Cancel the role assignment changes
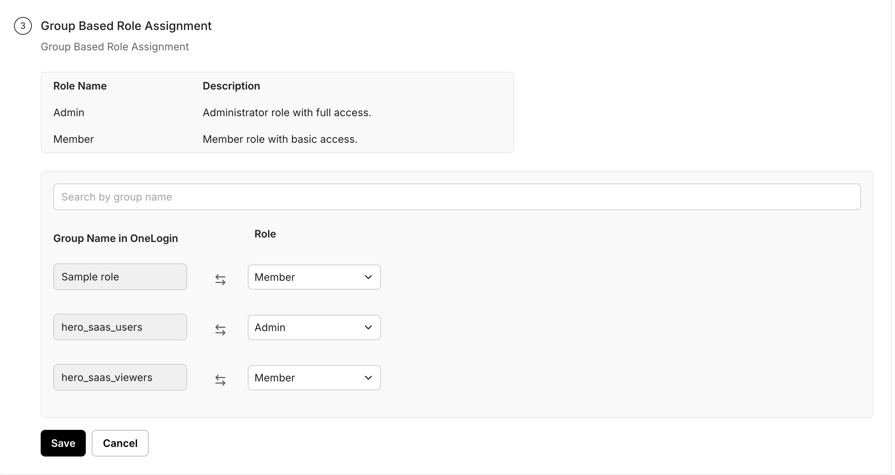The width and height of the screenshot is (895, 475). click(120, 443)
